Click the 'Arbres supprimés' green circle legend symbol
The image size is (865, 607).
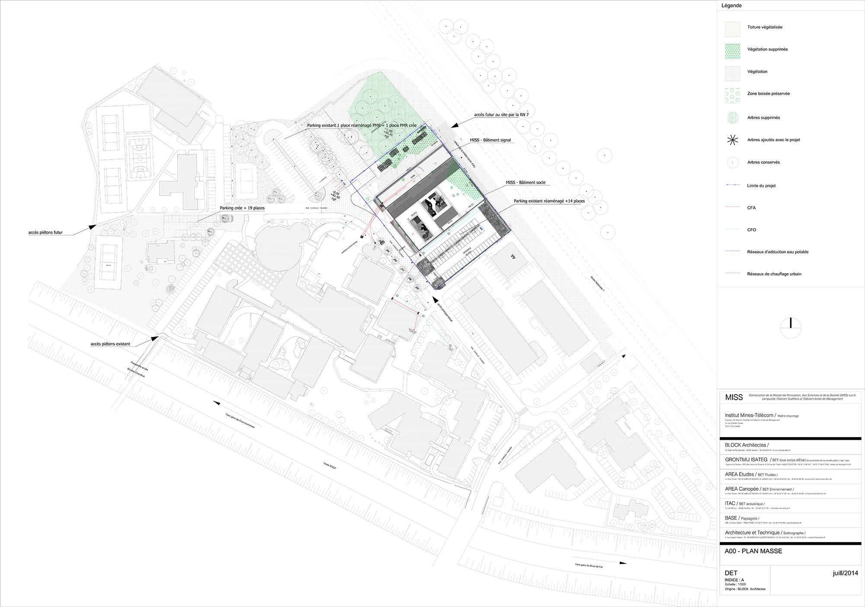733,118
